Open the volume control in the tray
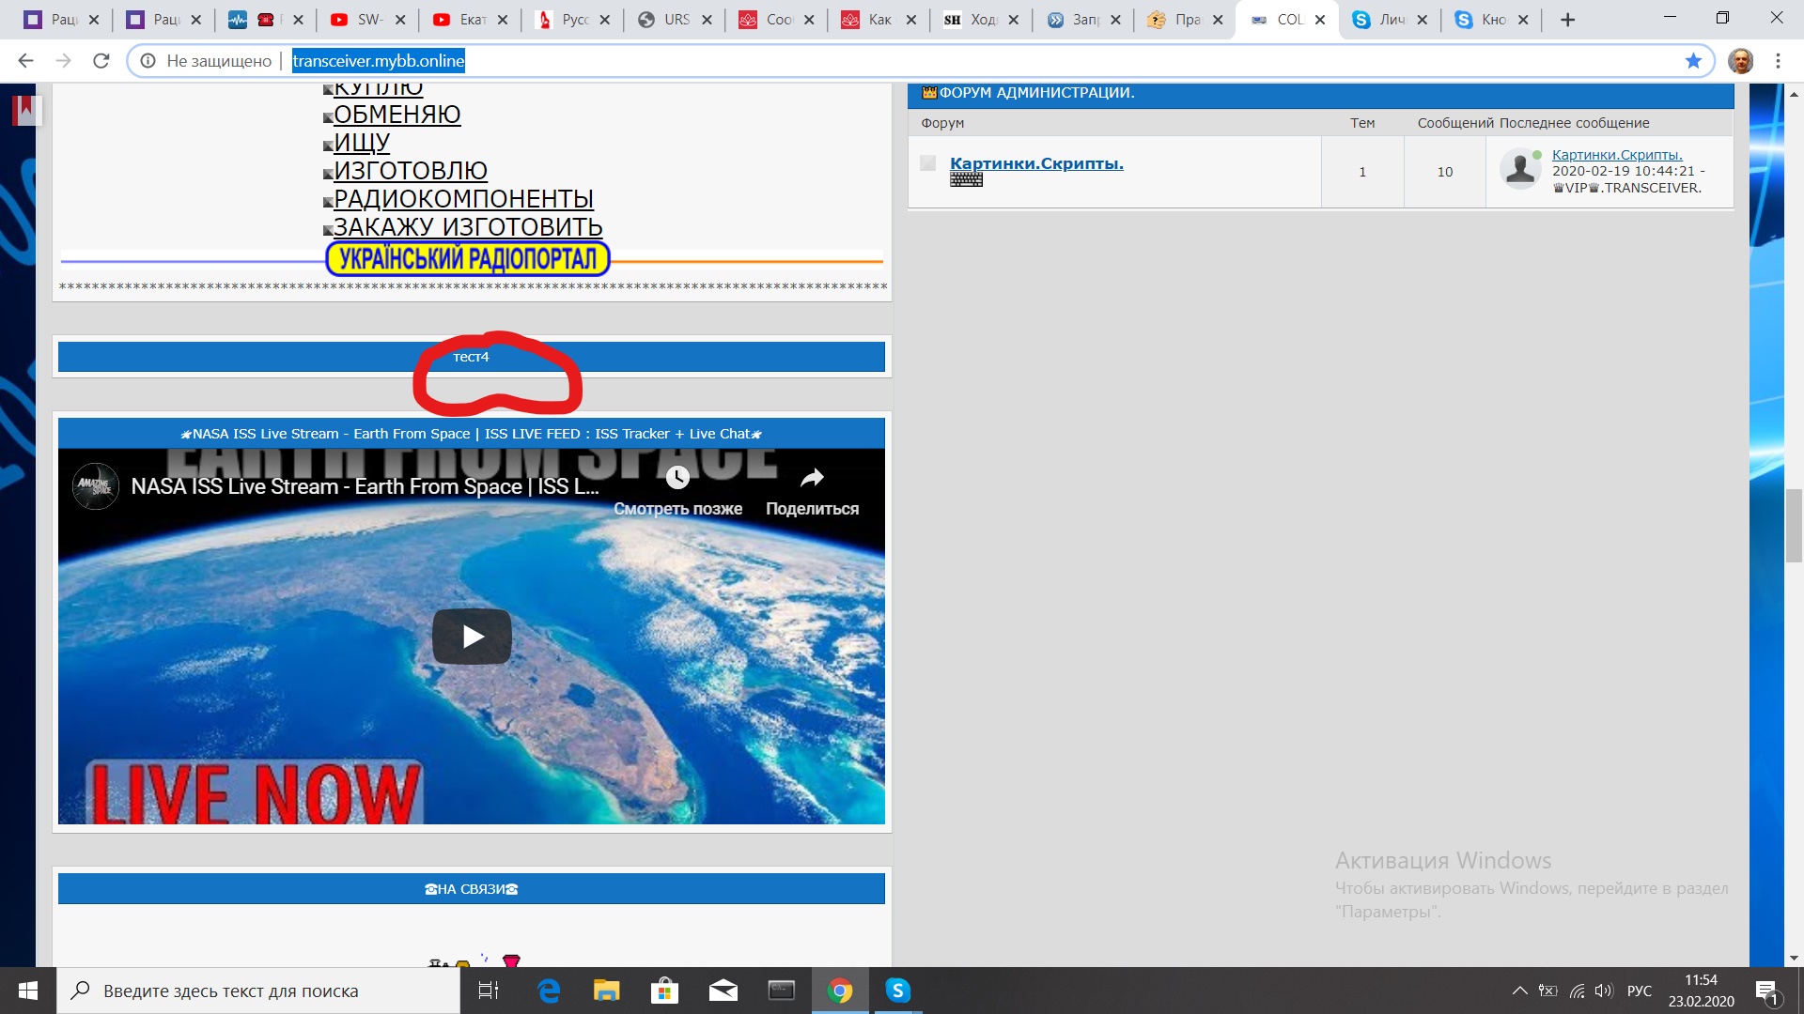Screen dimensions: 1804x1014 [1604, 991]
